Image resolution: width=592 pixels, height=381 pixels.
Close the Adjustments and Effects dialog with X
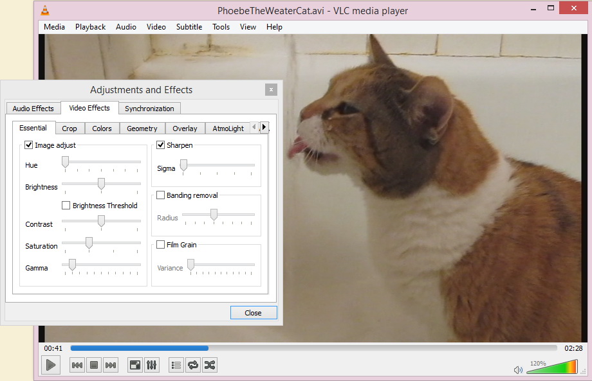271,90
